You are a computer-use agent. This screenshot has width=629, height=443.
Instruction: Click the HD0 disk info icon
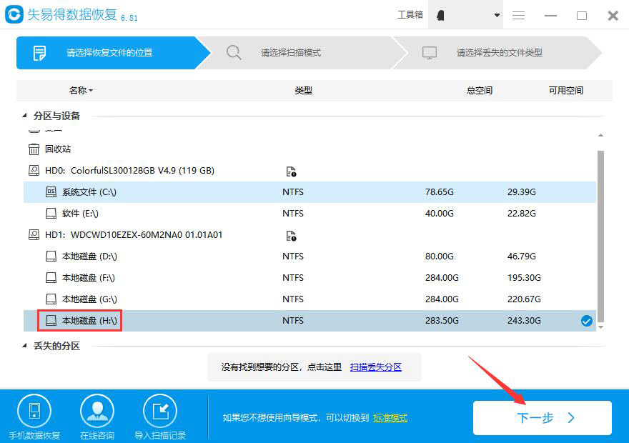point(291,171)
